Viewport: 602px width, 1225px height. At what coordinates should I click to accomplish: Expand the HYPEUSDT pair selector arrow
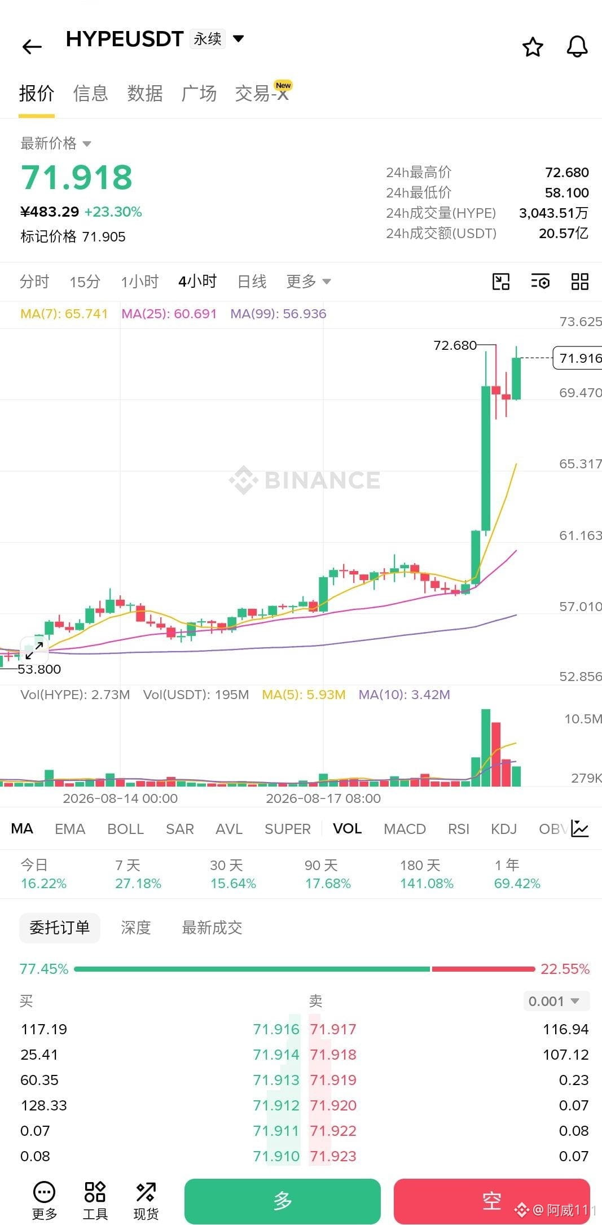pyautogui.click(x=239, y=38)
